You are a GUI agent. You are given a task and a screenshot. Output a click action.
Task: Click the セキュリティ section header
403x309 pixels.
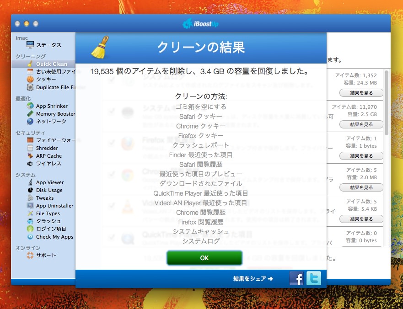[x=30, y=133]
